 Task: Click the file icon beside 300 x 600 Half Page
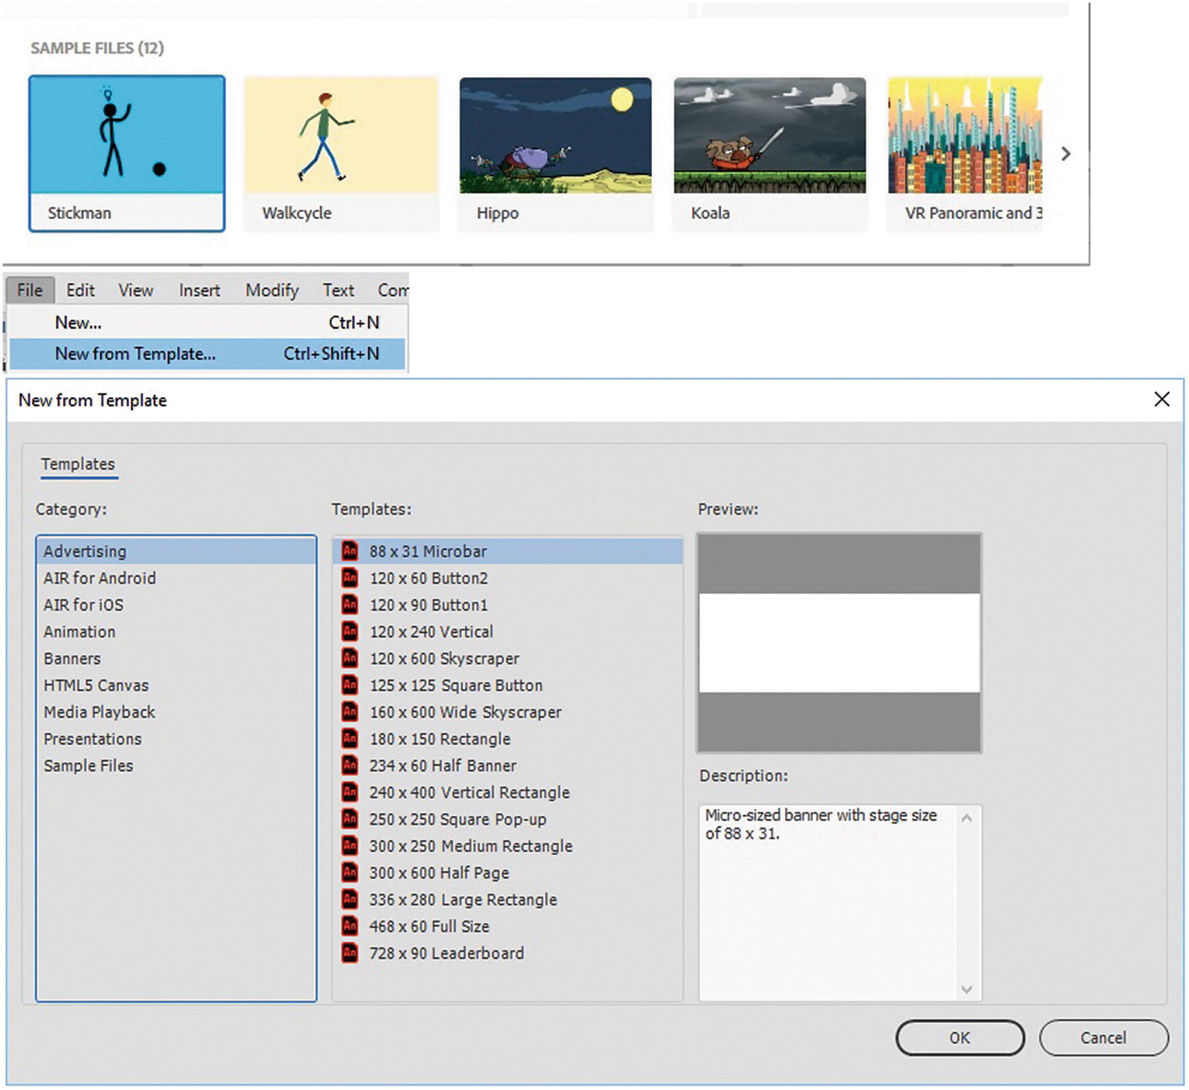click(x=350, y=872)
